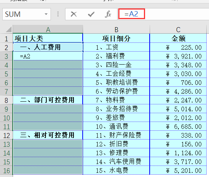Click the amount ¥ 1,124.00

pos(178,153)
